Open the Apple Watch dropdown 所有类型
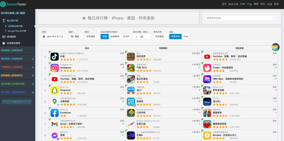Viewport: 284px width, 141px height. [160, 36]
